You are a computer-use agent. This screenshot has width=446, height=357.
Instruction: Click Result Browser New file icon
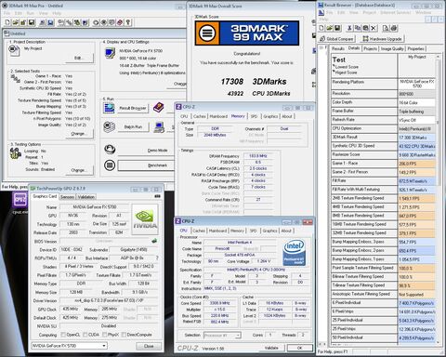(321, 28)
